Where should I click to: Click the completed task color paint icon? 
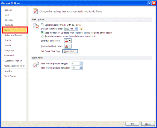pyautogui.click(x=66, y=46)
